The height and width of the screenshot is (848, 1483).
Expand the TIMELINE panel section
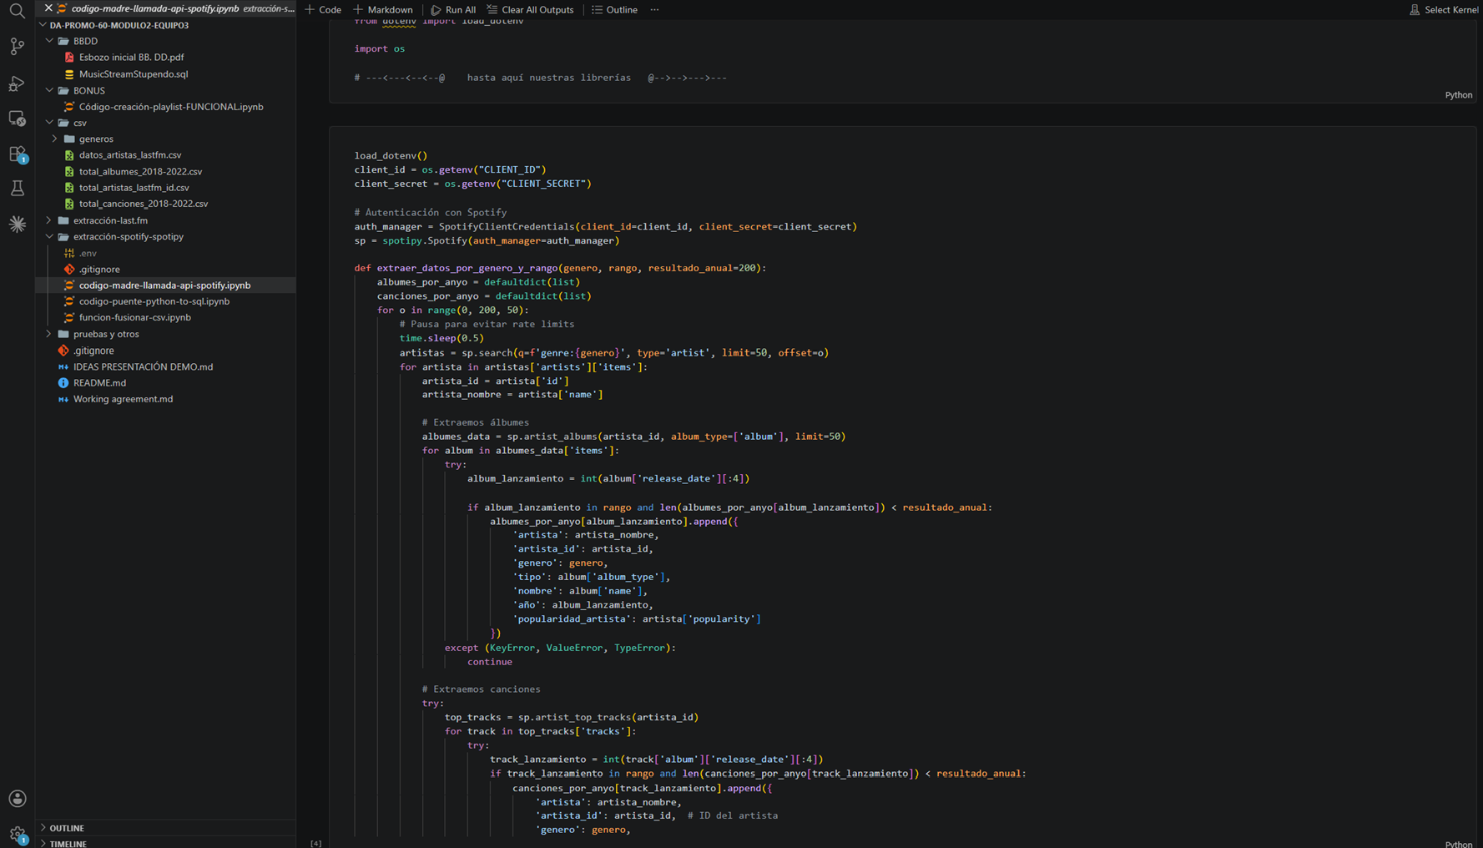[68, 843]
